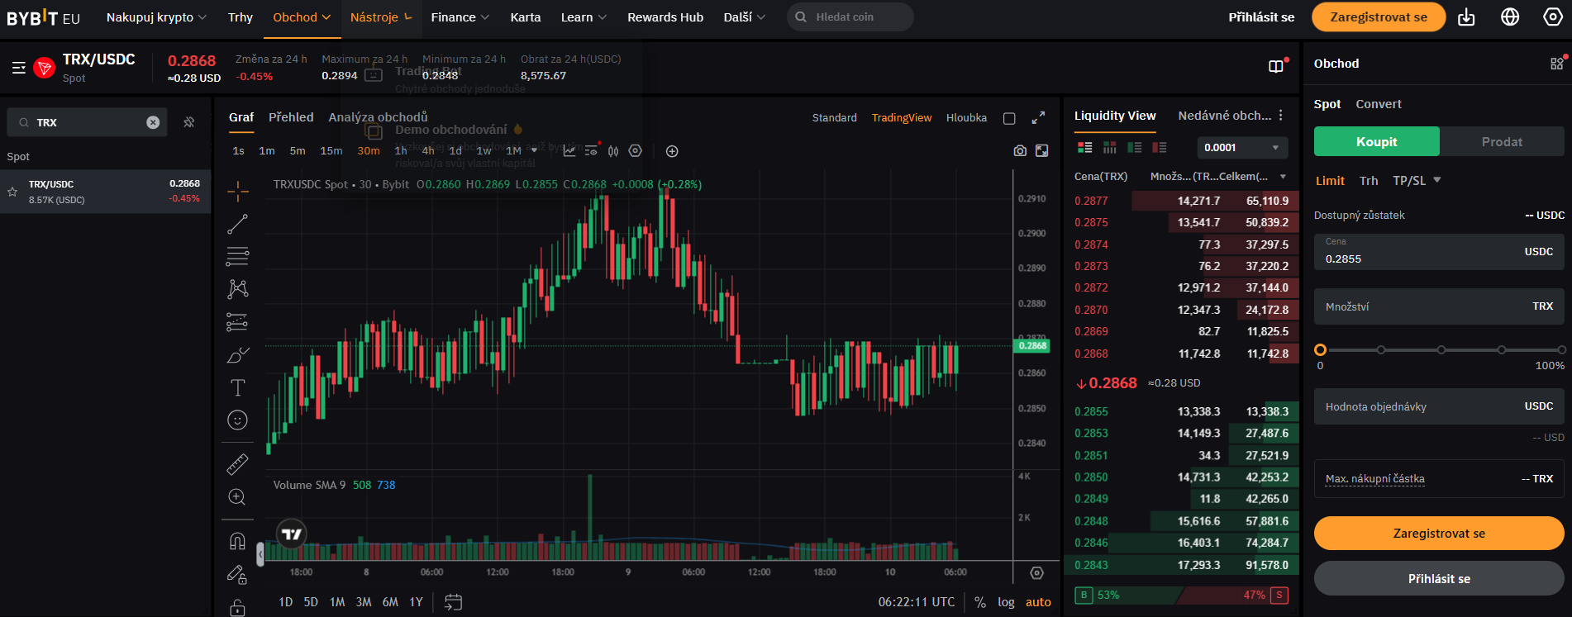Expand the TP/SL order type dropdown

coord(1417,180)
